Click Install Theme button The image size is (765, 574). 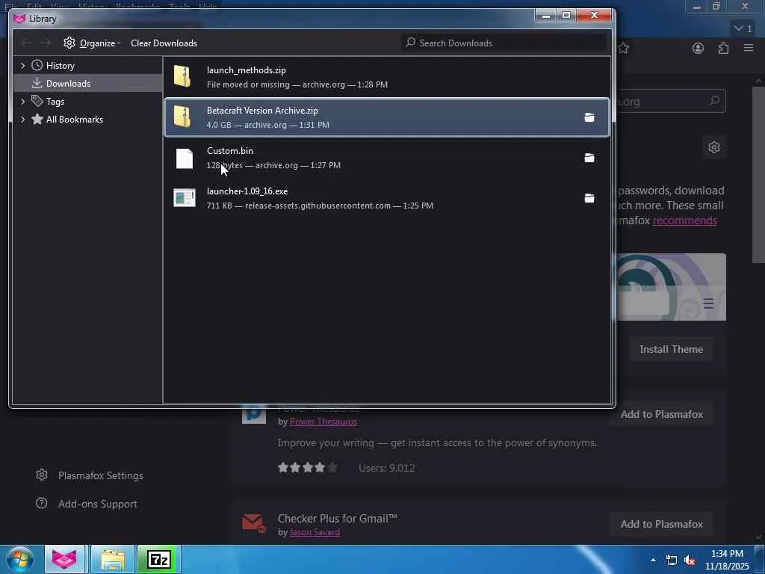click(x=672, y=349)
